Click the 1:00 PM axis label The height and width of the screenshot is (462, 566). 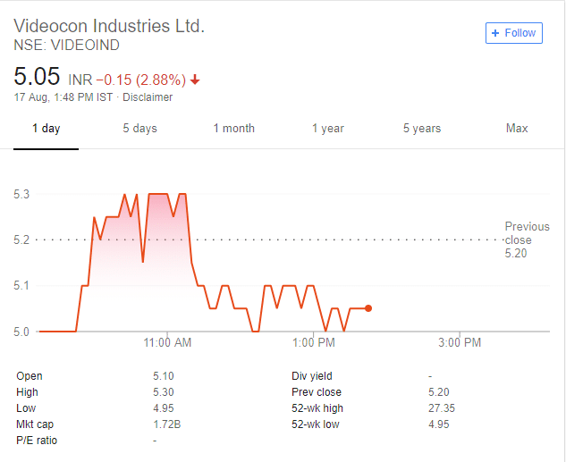point(314,342)
